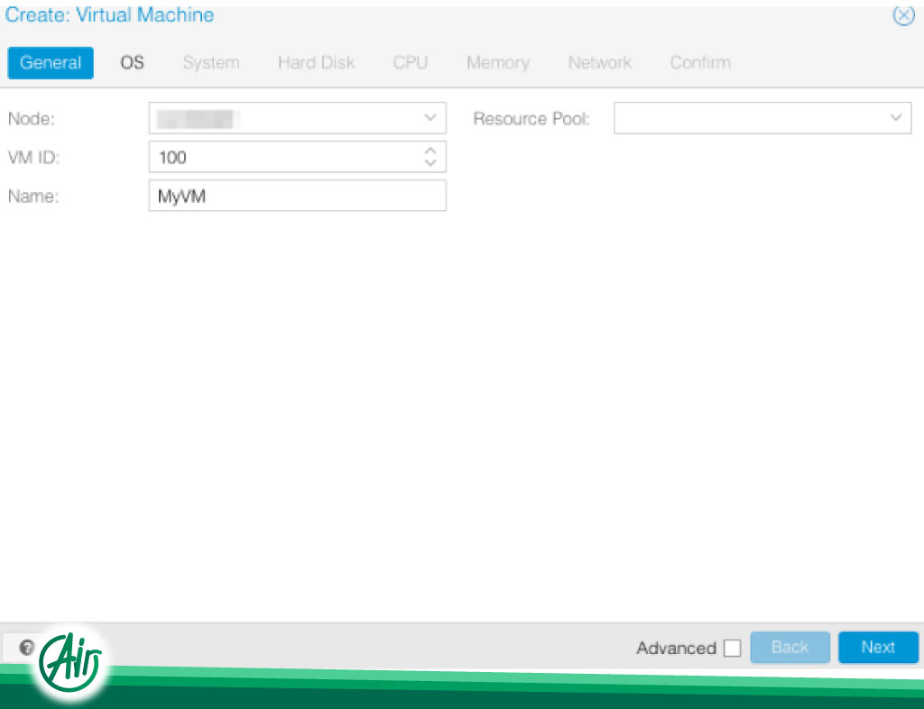Select the Network tab
The width and height of the screenshot is (924, 709).
[599, 62]
